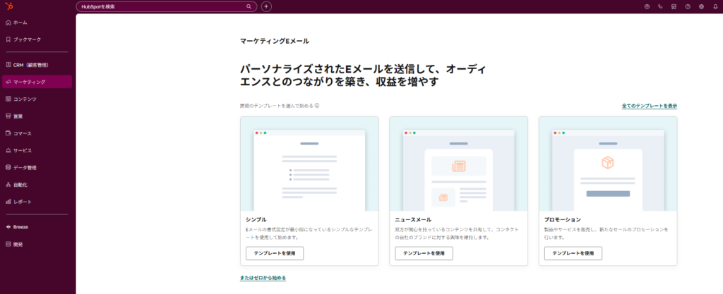
Task: Click the bookmark icon in sidebar
Action: point(8,39)
